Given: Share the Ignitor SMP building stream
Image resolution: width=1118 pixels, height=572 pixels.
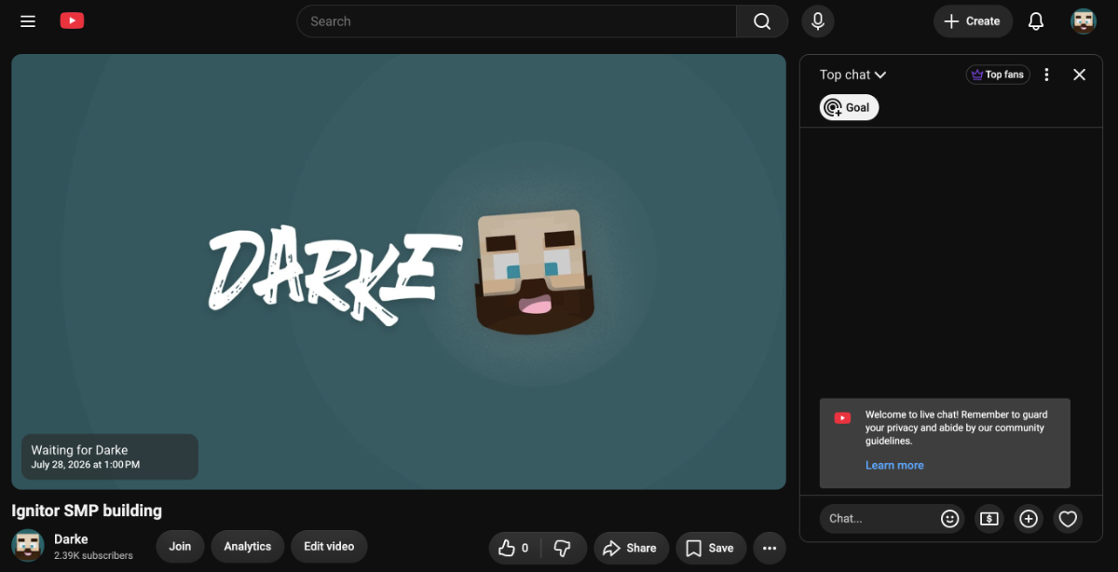Looking at the screenshot, I should [631, 548].
